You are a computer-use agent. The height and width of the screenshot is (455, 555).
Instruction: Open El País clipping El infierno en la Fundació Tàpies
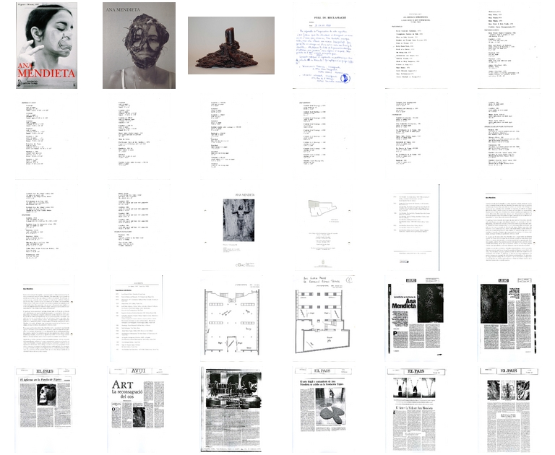(x=47, y=409)
